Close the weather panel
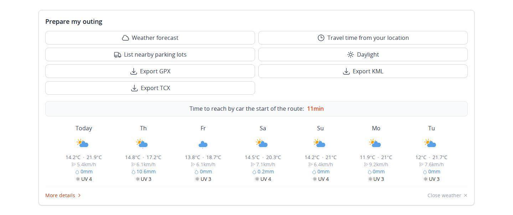513x215 pixels. coord(447,195)
